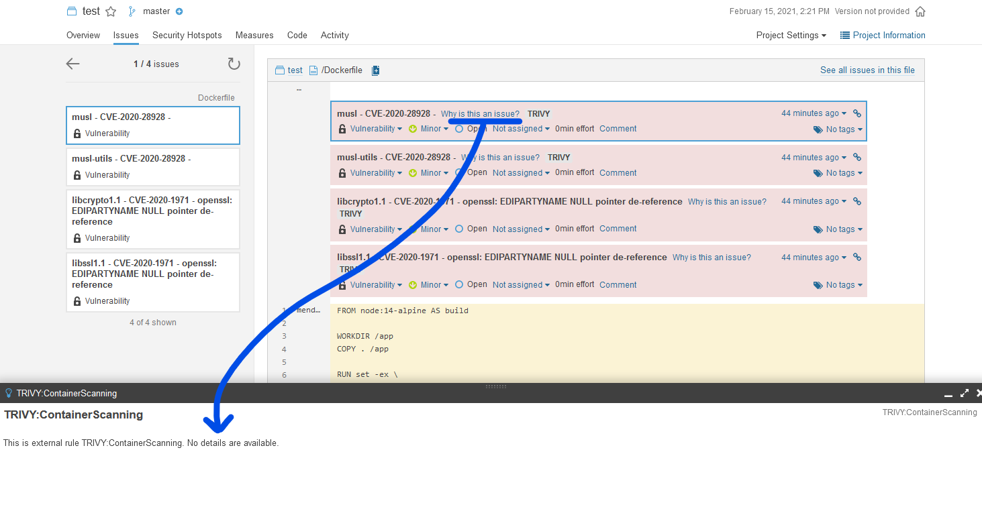Add Comment to musl issue

pos(618,129)
